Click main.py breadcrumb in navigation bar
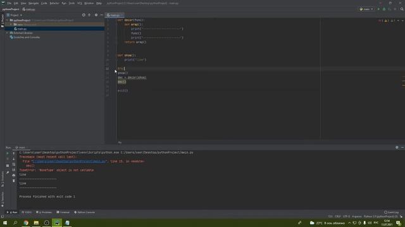The width and height of the screenshot is (405, 227). click(28, 9)
